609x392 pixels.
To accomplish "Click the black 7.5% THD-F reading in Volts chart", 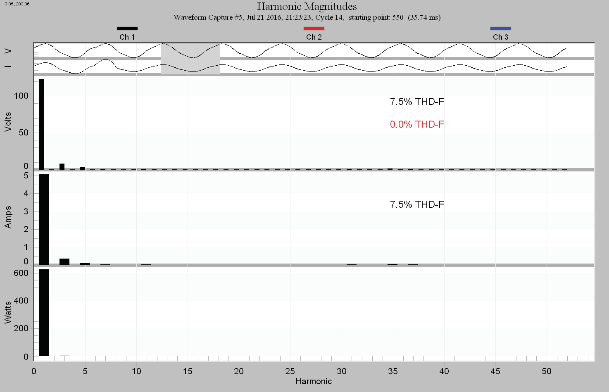I will [417, 102].
